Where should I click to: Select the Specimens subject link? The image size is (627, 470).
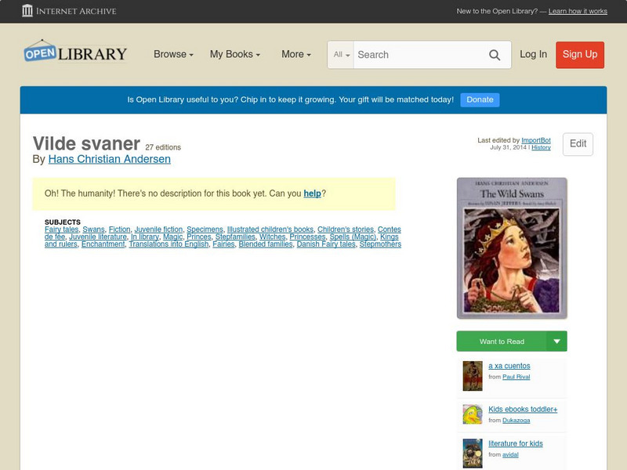[205, 230]
